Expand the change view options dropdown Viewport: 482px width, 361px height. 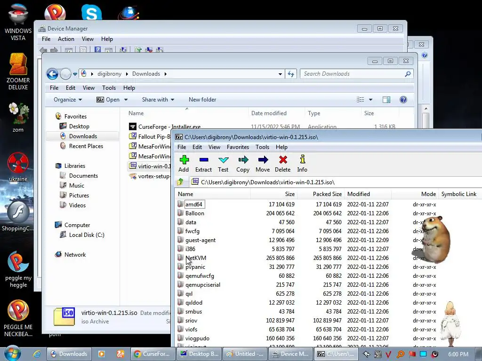click(x=370, y=100)
